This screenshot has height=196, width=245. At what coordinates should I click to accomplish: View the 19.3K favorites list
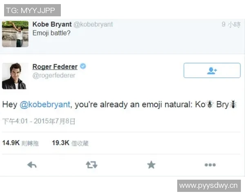[70, 143]
